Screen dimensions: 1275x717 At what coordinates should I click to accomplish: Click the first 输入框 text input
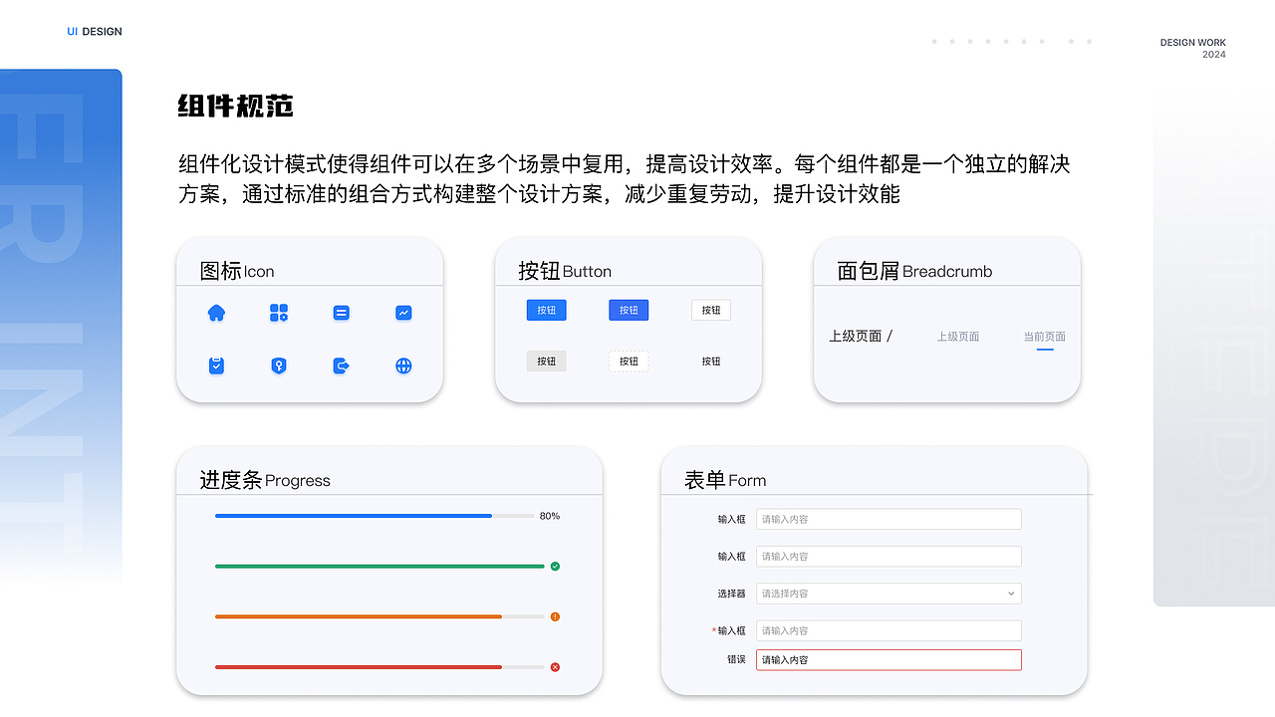pyautogui.click(x=889, y=519)
